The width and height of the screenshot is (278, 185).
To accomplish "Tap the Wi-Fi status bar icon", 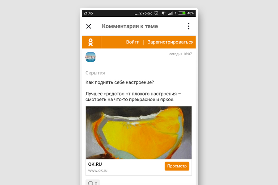I will [x=163, y=13].
